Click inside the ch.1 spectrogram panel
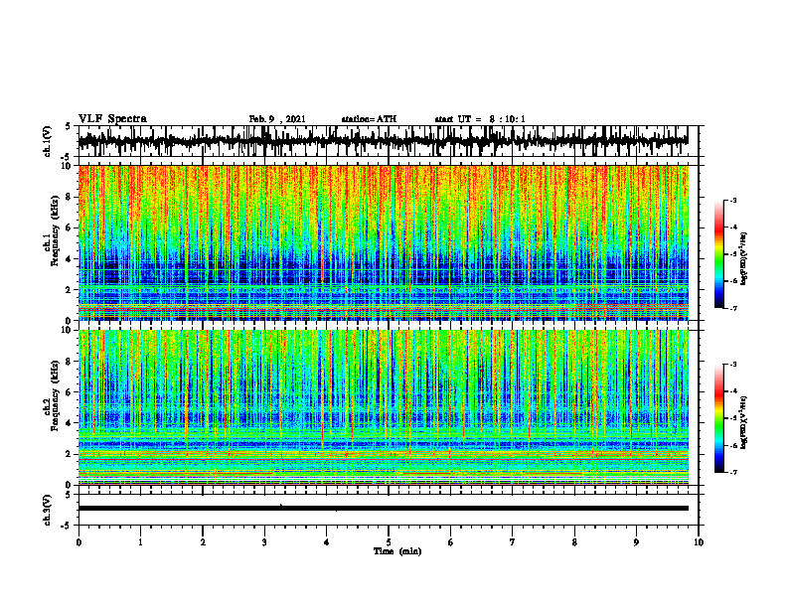The width and height of the screenshot is (787, 608). [383, 242]
